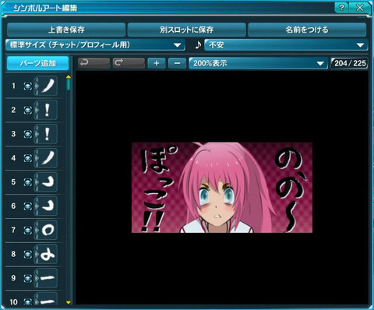Toggle visibility eye of layer 7

[x=28, y=230]
